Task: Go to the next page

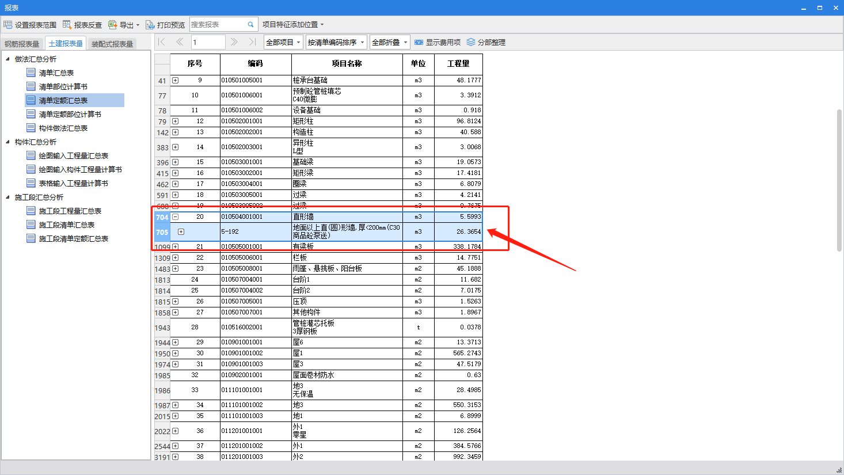Action: click(234, 41)
